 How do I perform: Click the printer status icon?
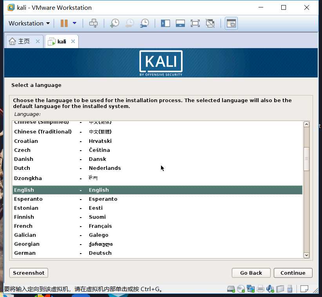pos(260,289)
